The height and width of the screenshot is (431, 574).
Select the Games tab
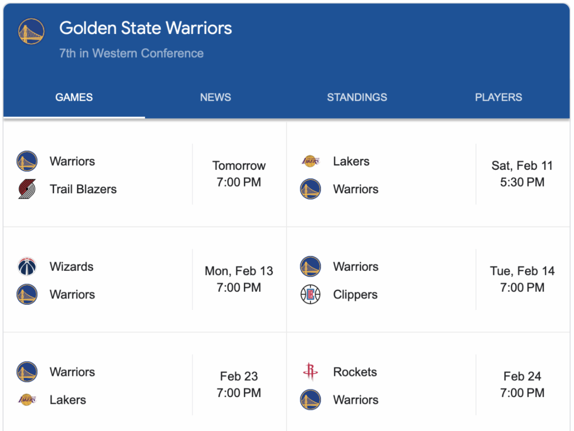74,98
